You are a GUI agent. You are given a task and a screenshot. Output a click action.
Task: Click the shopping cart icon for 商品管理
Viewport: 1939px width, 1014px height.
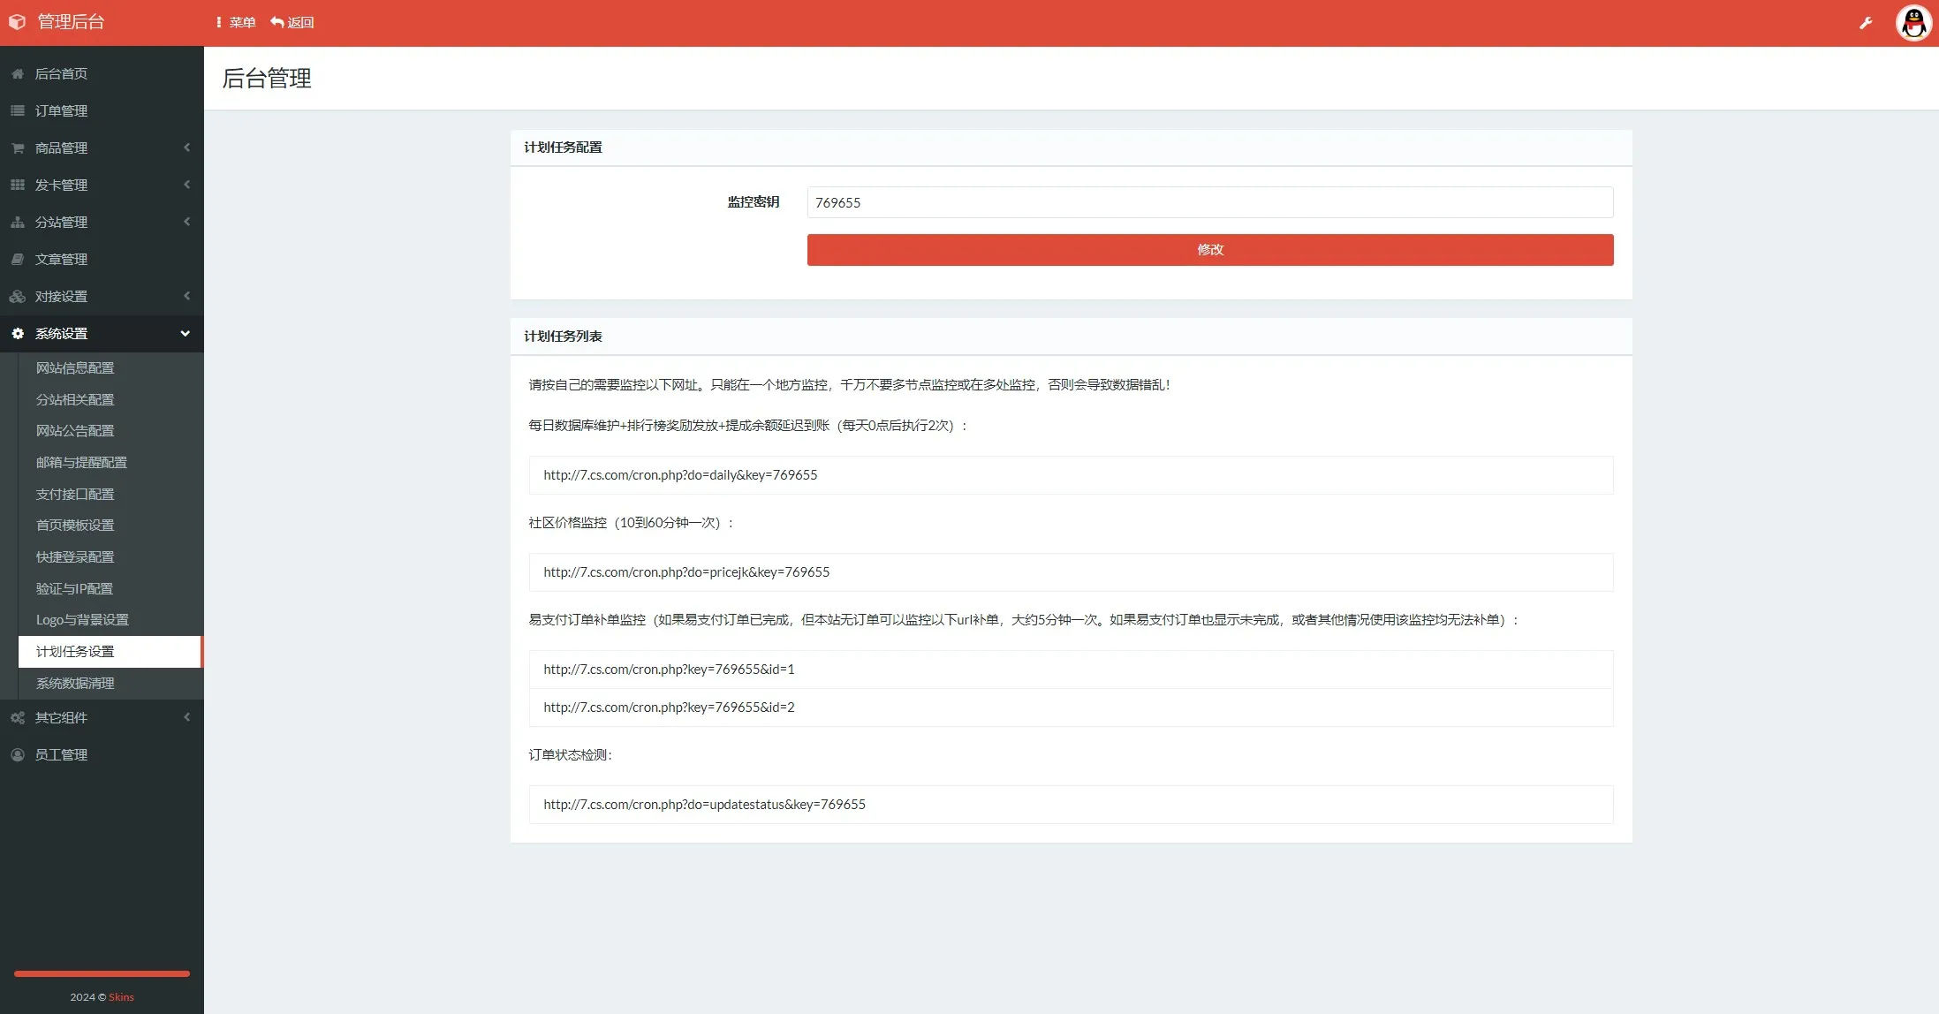pos(18,148)
